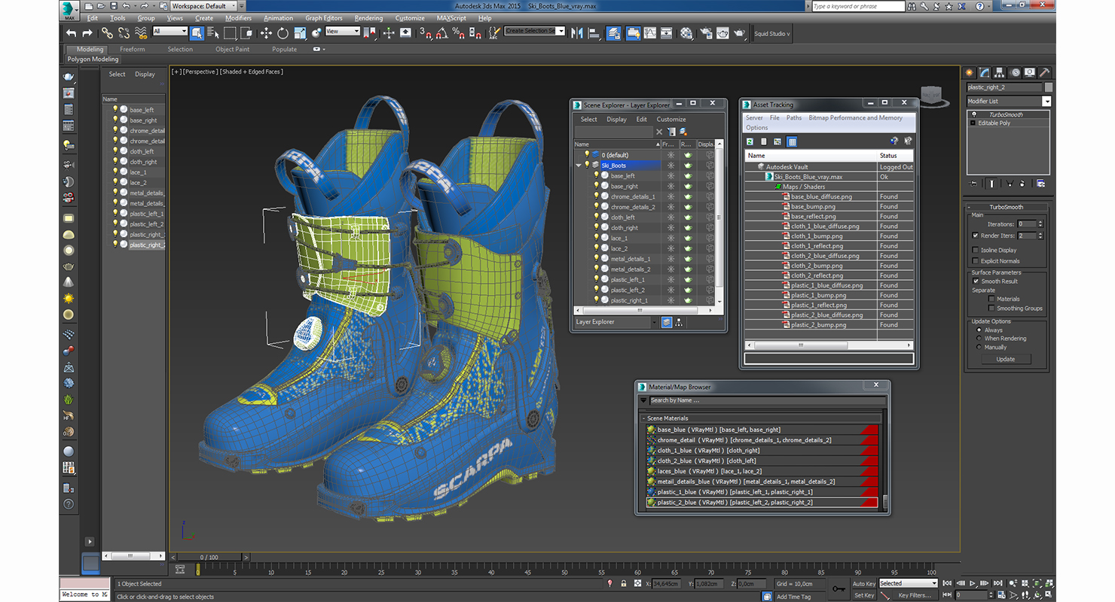1115x602 pixels.
Task: Open Paths menu in Asset Tracking
Action: [x=794, y=118]
